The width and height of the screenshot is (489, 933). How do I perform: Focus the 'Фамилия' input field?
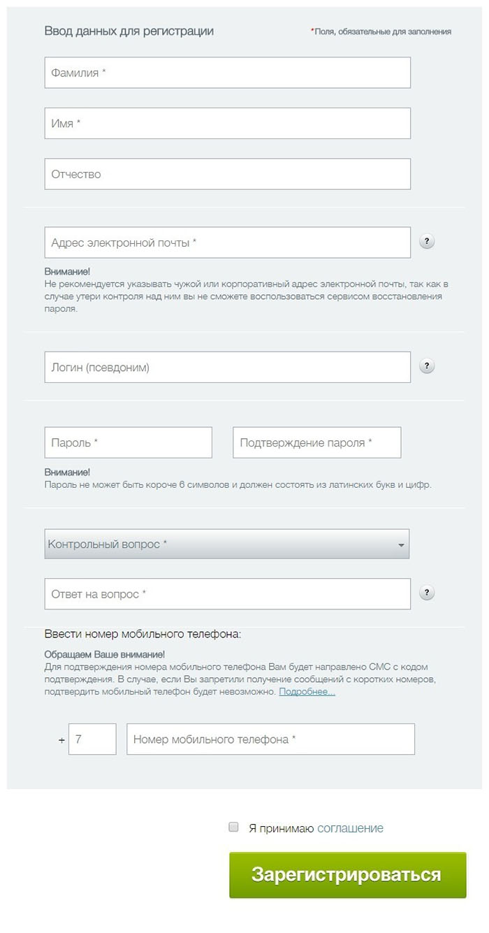point(228,73)
